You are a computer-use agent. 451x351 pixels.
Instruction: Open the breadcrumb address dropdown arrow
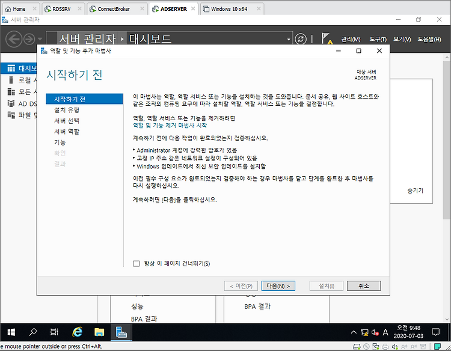289,40
